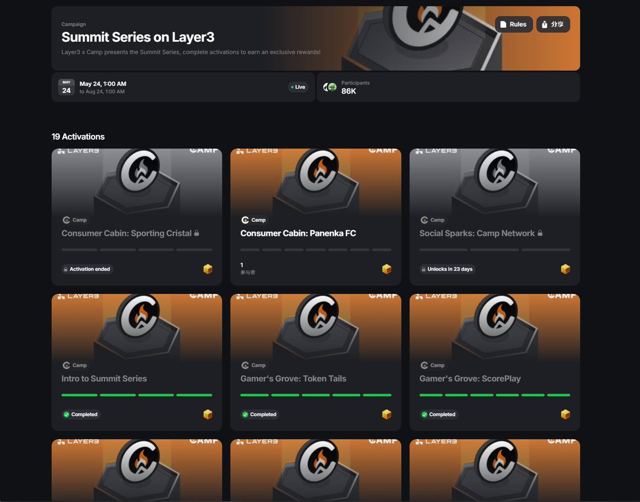
Task: Click the 分享 share button
Action: click(553, 24)
